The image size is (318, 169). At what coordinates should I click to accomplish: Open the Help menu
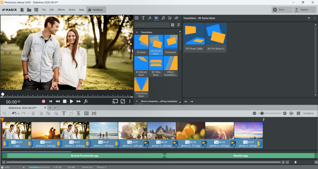click(82, 10)
